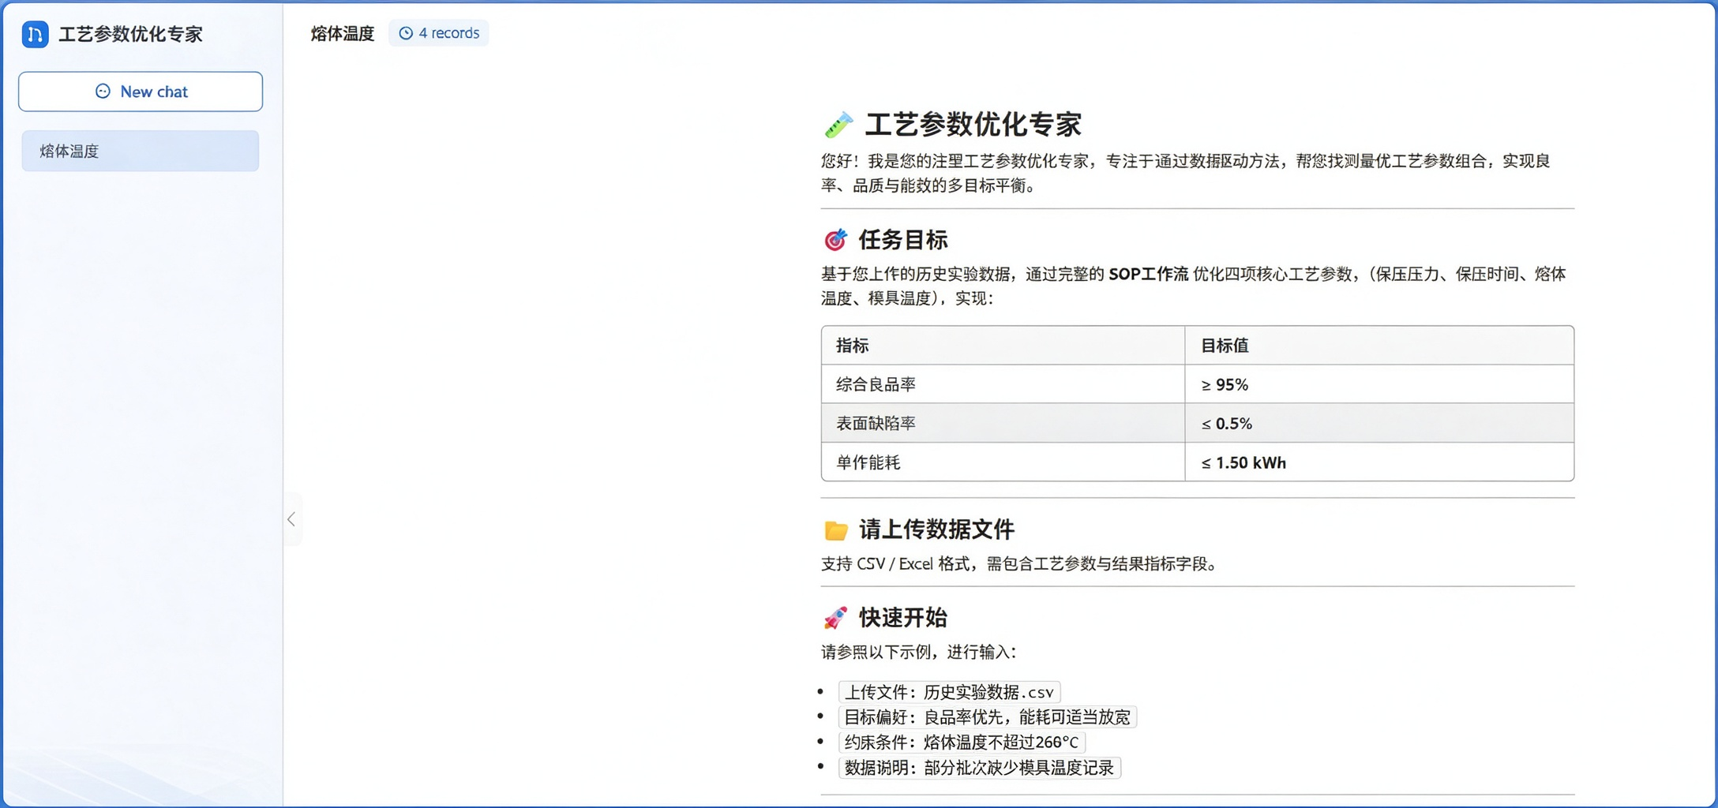This screenshot has height=808, width=1718.
Task: Click the test tube icon by main heading
Action: click(x=838, y=125)
